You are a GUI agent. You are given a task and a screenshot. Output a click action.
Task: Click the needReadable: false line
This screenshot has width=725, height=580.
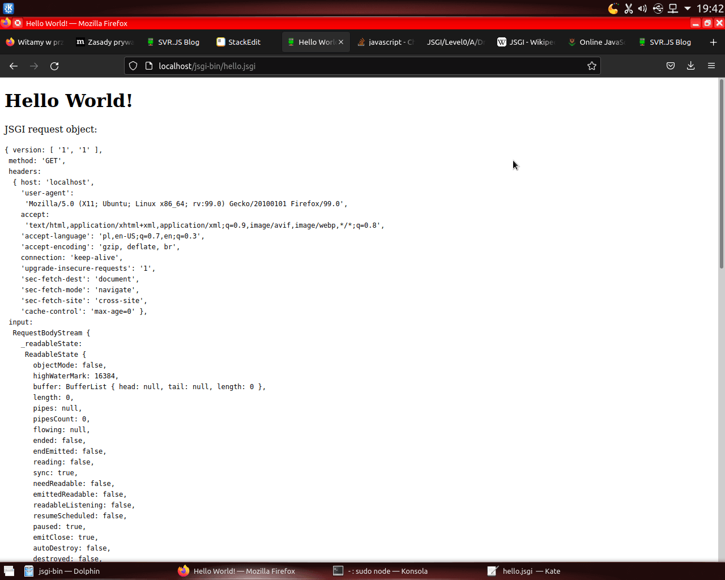pyautogui.click(x=74, y=484)
